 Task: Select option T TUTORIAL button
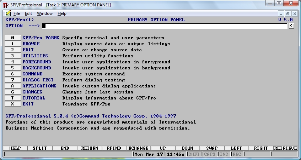point(13,98)
